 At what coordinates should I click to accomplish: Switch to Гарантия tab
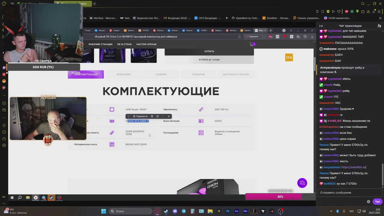click(198, 74)
